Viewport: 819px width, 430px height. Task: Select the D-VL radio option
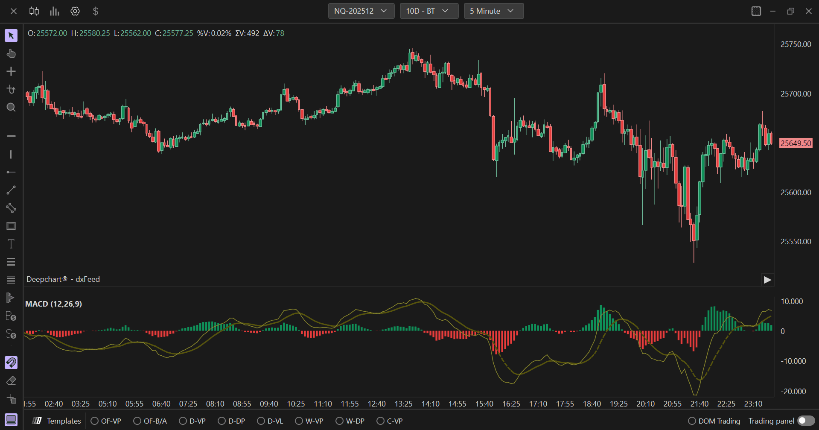(x=270, y=421)
